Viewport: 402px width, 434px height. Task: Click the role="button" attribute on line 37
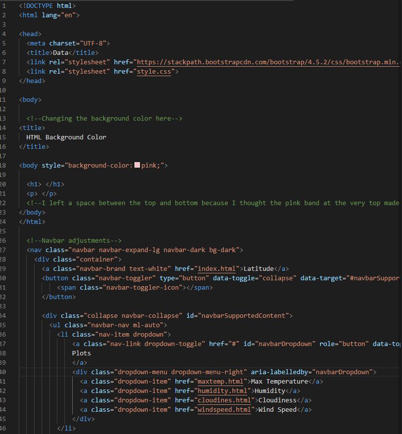(344, 344)
